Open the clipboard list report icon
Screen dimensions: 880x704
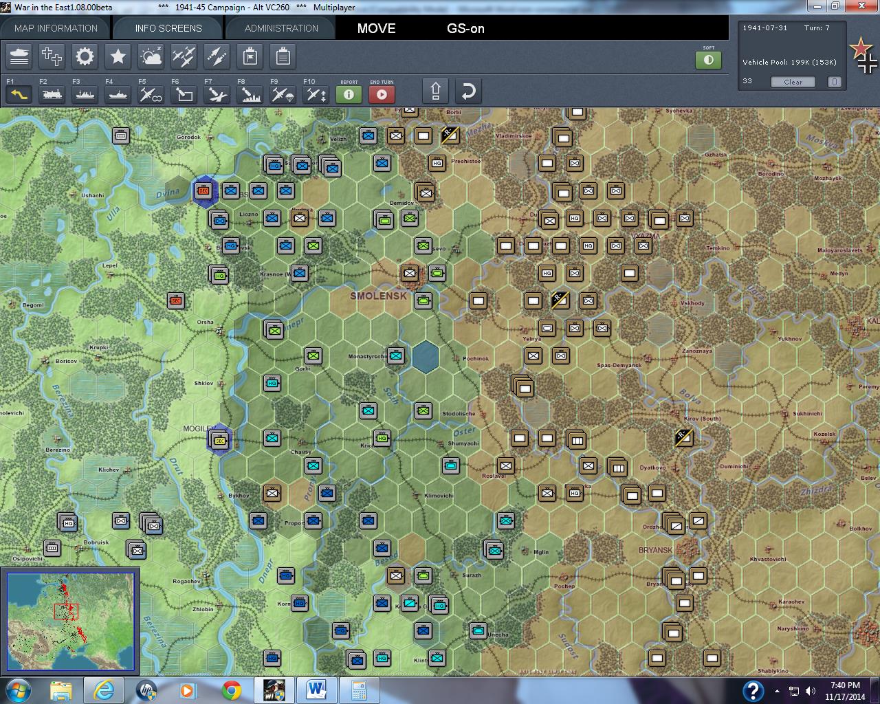(x=283, y=56)
